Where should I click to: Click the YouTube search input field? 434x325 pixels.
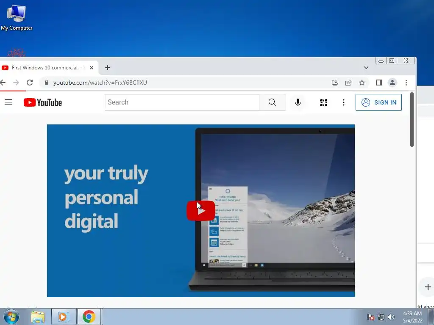click(x=182, y=102)
